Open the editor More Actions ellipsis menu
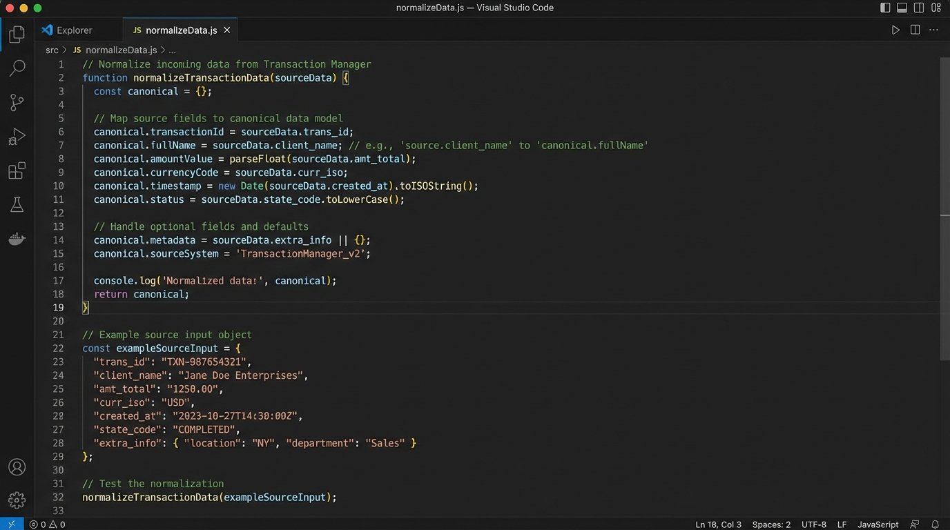This screenshot has height=530, width=950. (x=933, y=30)
